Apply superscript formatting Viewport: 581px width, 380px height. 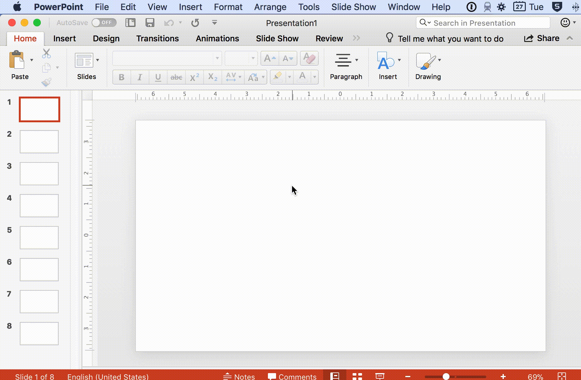[x=194, y=77]
